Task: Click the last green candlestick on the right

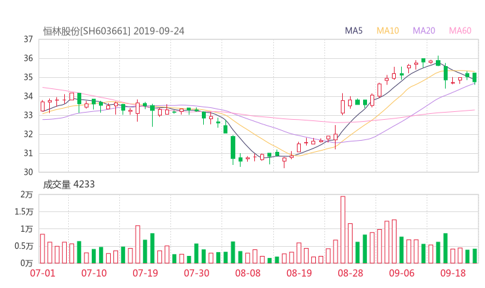Action: click(475, 77)
